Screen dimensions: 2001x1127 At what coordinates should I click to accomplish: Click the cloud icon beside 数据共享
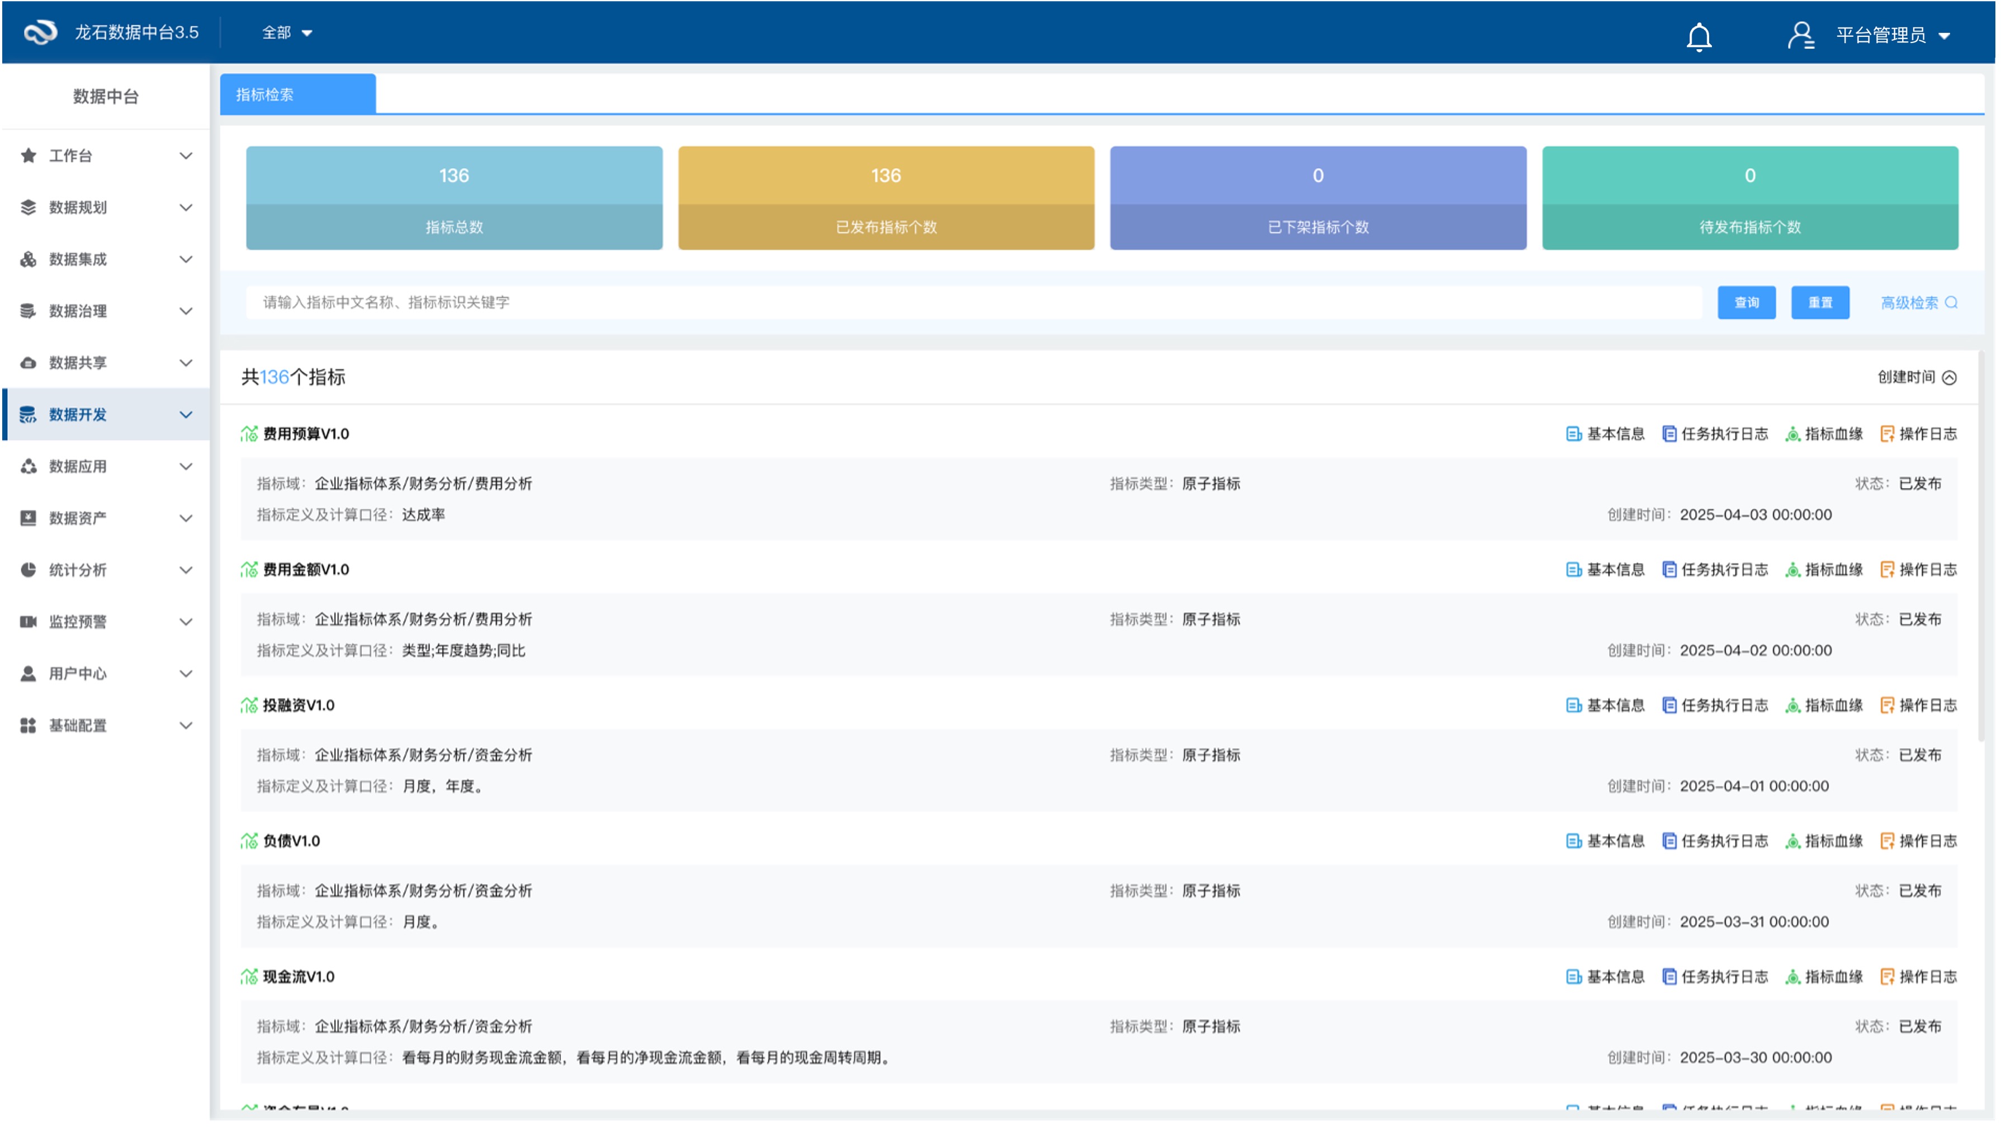pyautogui.click(x=29, y=363)
